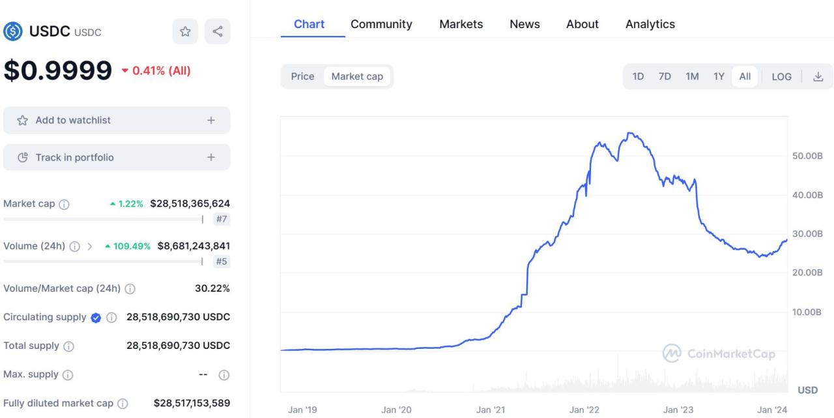Switch to the Analytics tab

pos(650,24)
